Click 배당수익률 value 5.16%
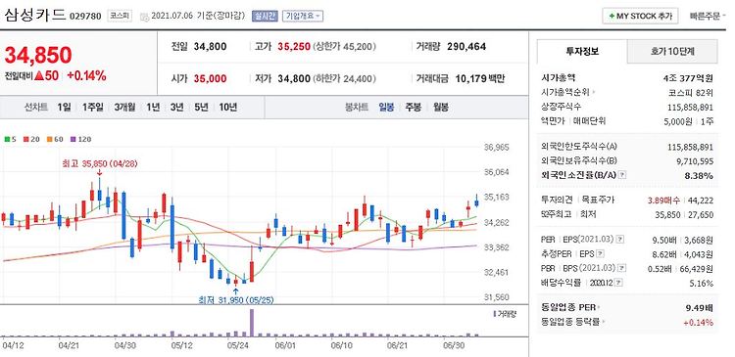 [x=703, y=284]
